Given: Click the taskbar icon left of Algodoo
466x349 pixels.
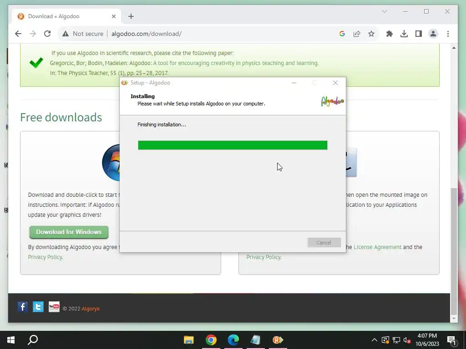Looking at the screenshot, I should tap(256, 340).
